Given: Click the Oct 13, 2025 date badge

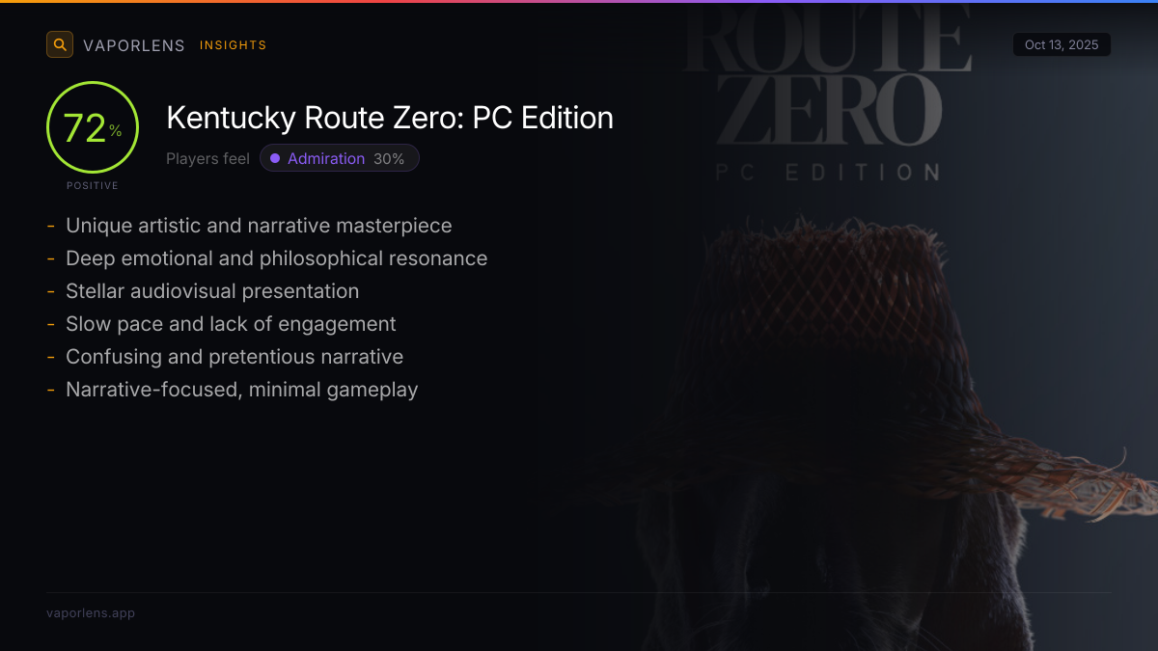Looking at the screenshot, I should [1061, 45].
